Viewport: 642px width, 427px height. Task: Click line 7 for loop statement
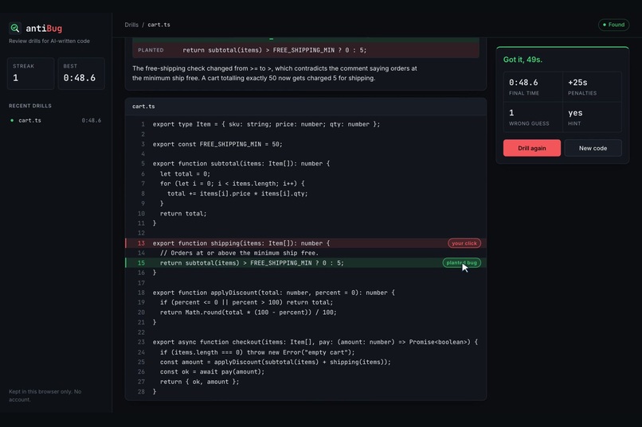[232, 184]
